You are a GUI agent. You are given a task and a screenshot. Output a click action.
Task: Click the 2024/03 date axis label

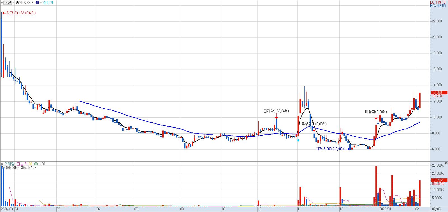click(x=7, y=209)
